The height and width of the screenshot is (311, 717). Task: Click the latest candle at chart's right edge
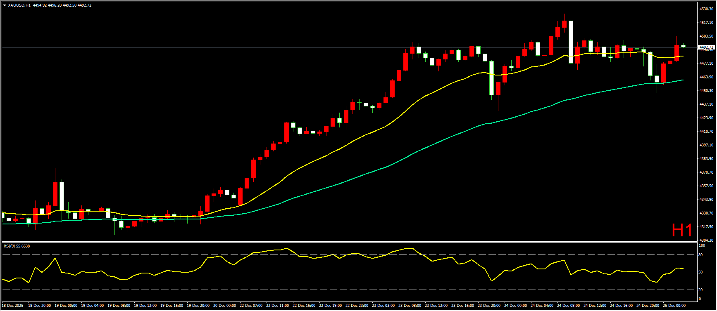(683, 46)
